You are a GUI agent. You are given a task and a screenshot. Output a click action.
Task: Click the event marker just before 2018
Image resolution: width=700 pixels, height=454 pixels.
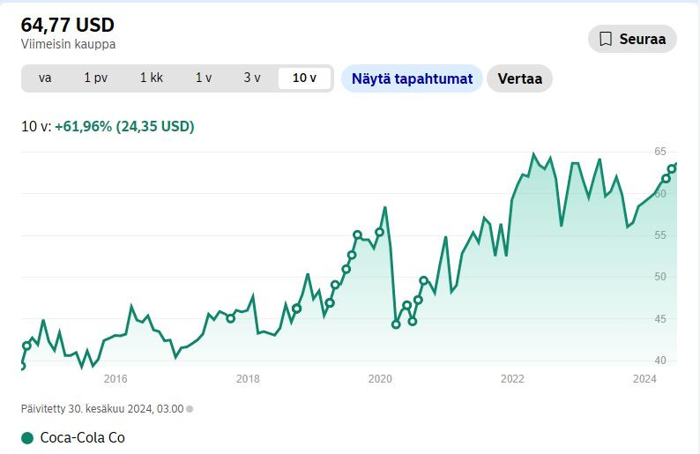click(230, 318)
